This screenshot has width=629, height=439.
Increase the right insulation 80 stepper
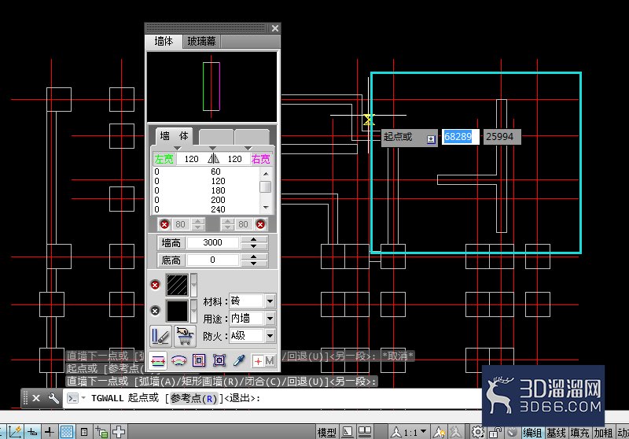pyautogui.click(x=227, y=221)
